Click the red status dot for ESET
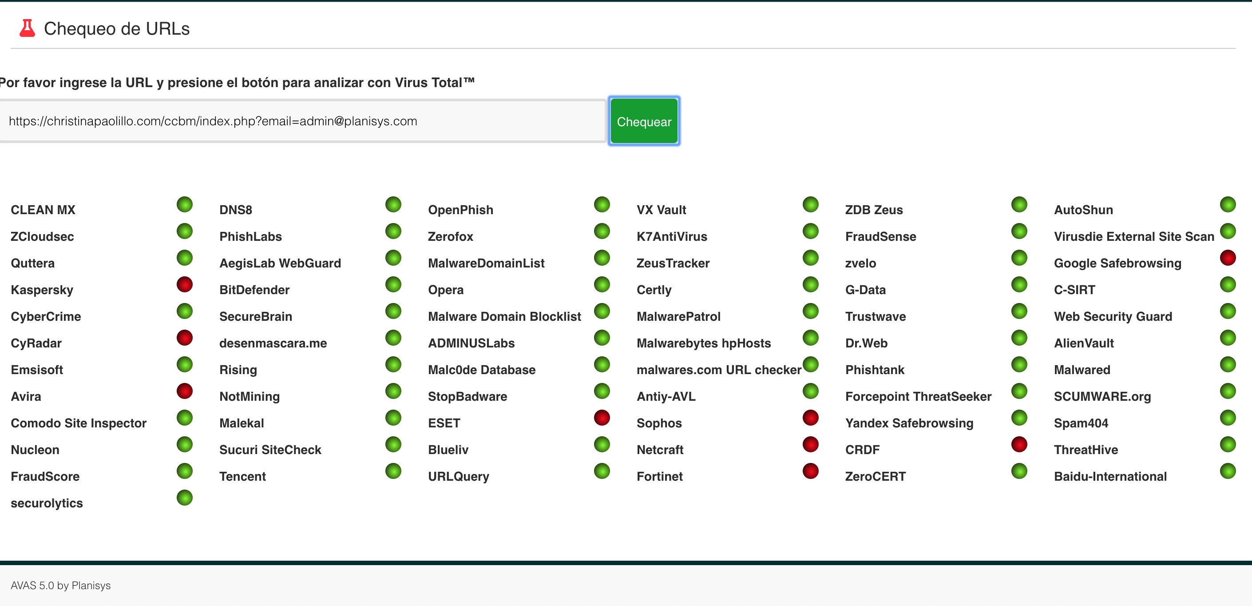This screenshot has width=1252, height=606. [x=602, y=418]
